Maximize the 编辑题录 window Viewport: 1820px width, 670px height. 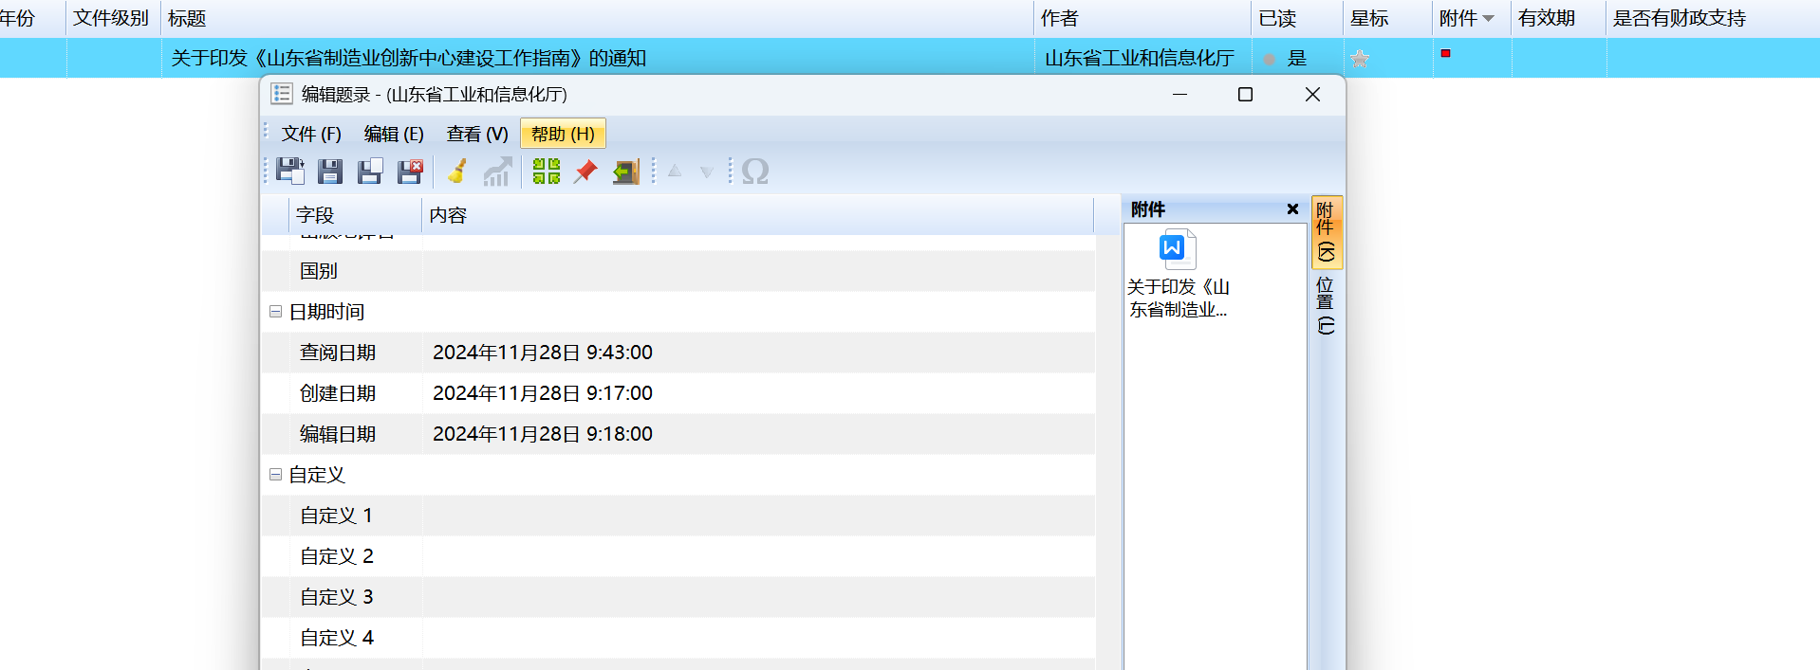pyautogui.click(x=1246, y=94)
